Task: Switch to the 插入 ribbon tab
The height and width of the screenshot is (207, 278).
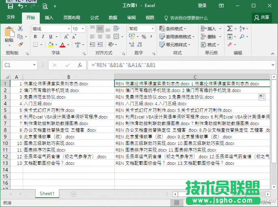Action: click(49, 17)
